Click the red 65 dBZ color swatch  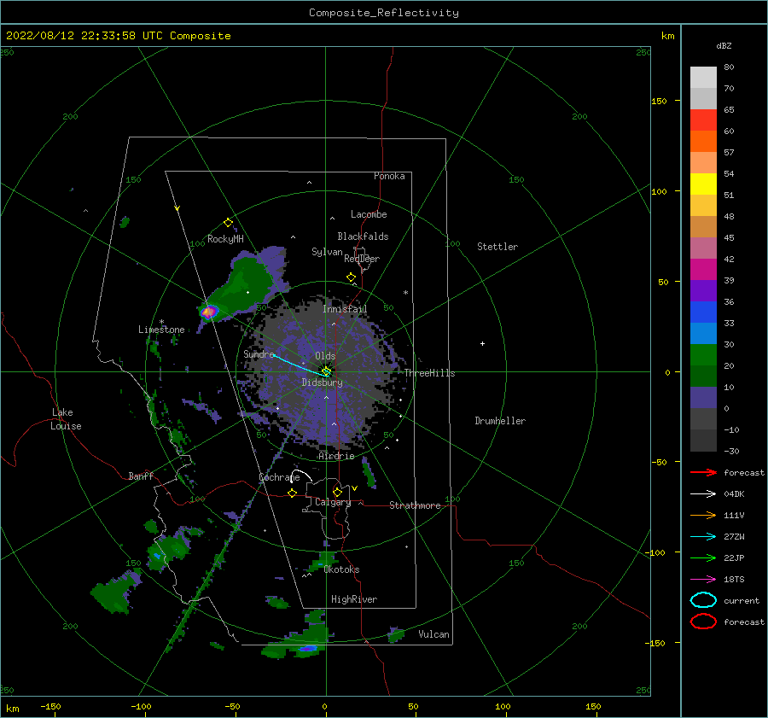tap(703, 120)
